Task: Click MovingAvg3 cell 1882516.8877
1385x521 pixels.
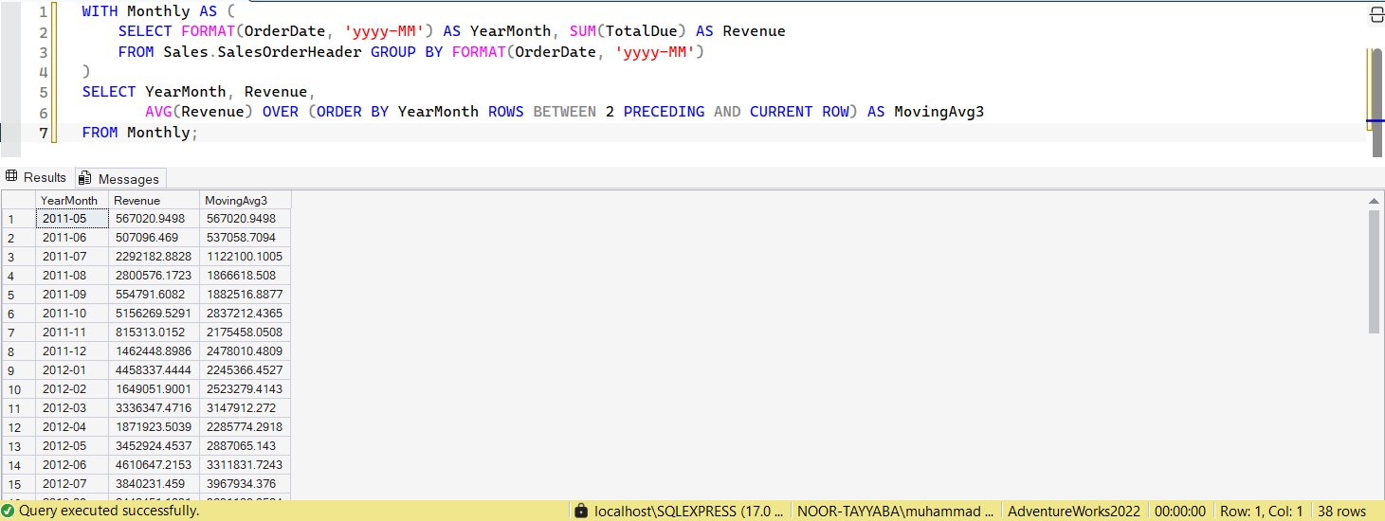Action: [x=245, y=295]
